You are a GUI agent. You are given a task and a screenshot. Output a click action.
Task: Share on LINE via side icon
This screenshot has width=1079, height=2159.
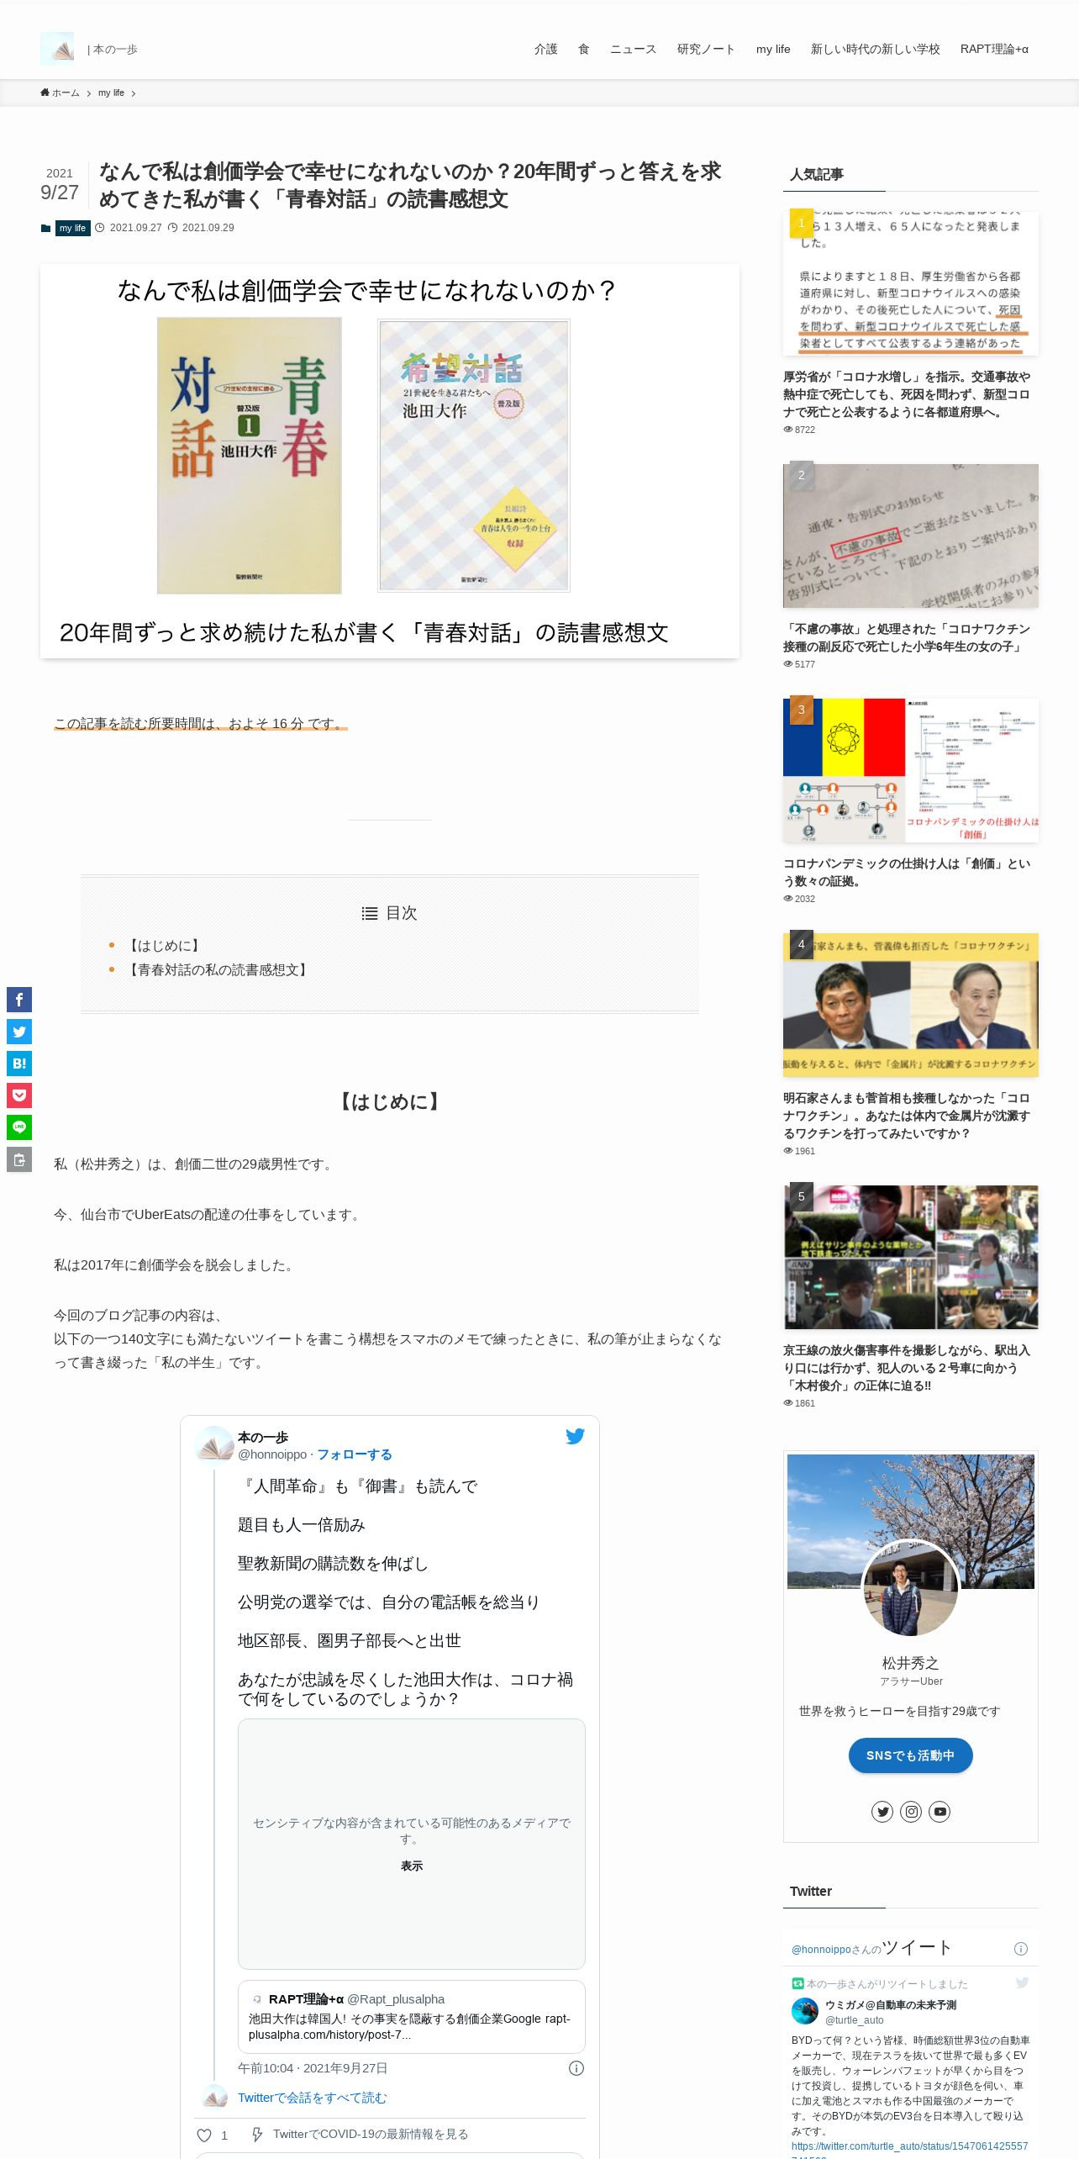tap(19, 1127)
